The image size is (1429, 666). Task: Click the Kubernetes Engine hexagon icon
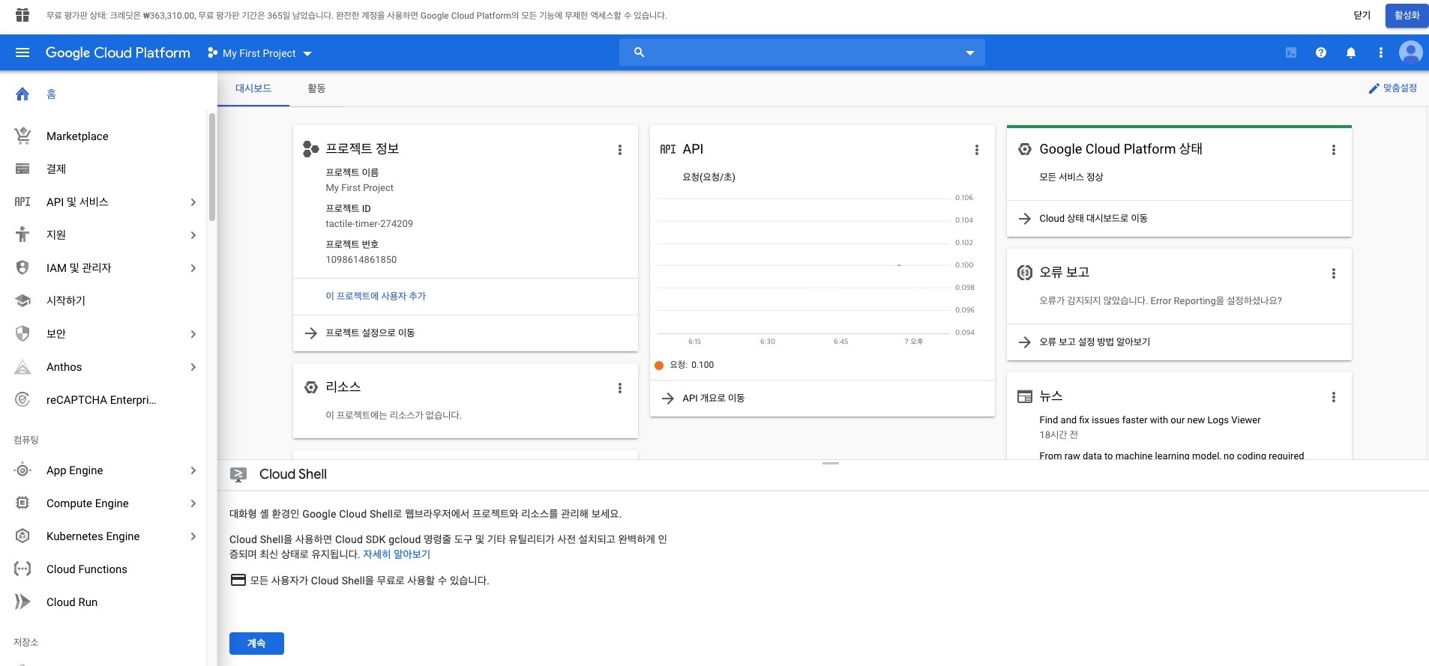point(22,536)
